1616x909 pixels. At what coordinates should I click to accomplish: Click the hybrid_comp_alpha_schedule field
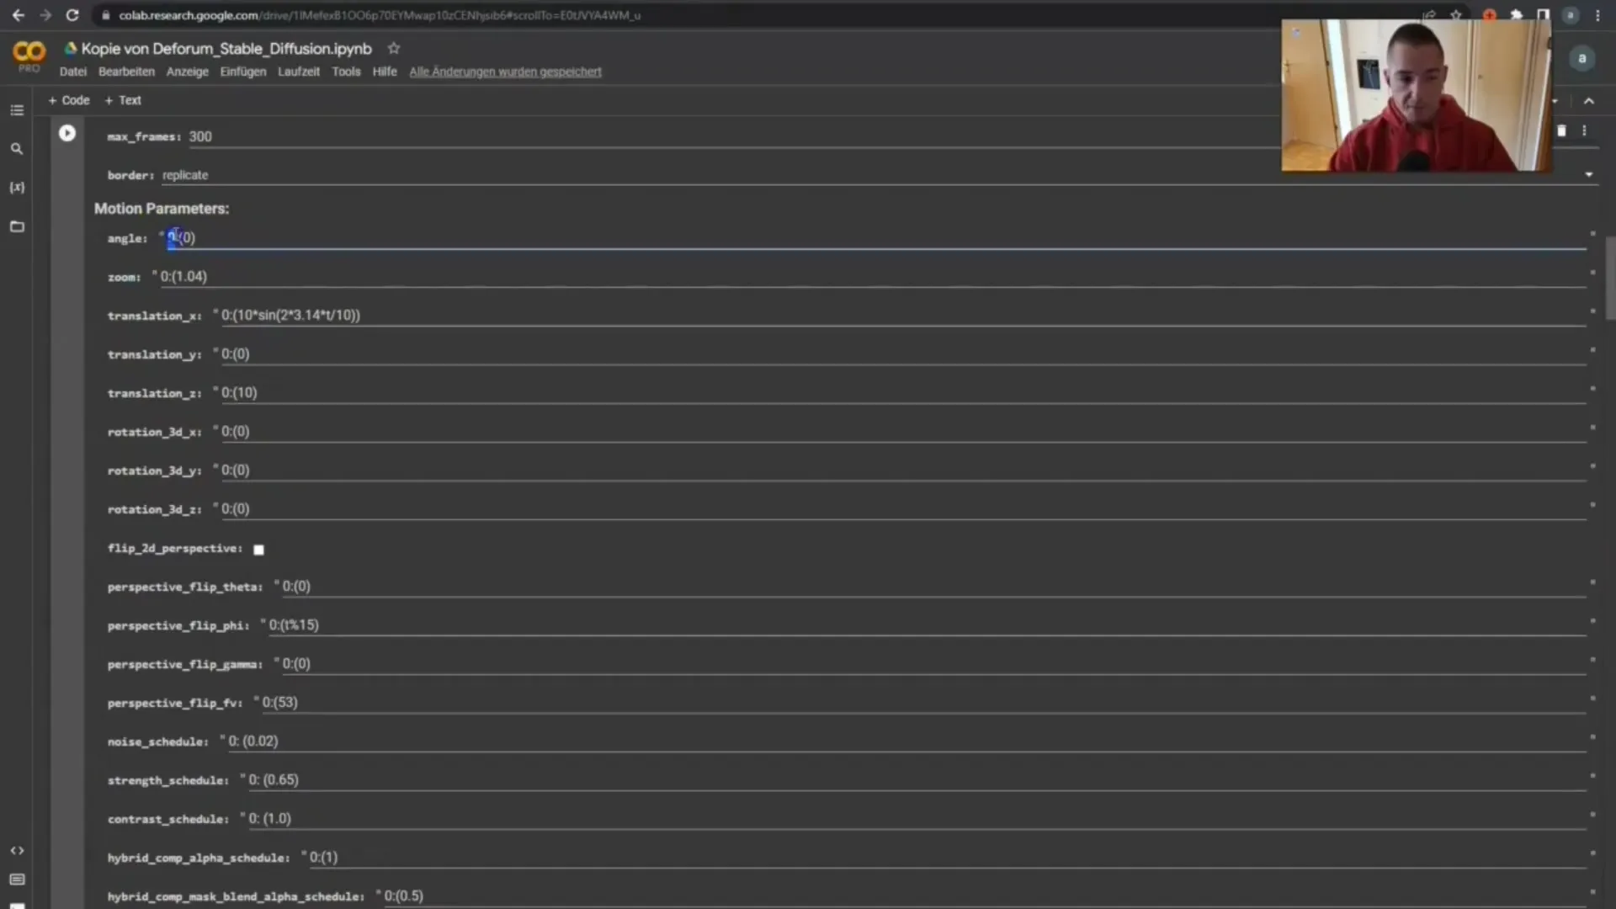click(946, 858)
